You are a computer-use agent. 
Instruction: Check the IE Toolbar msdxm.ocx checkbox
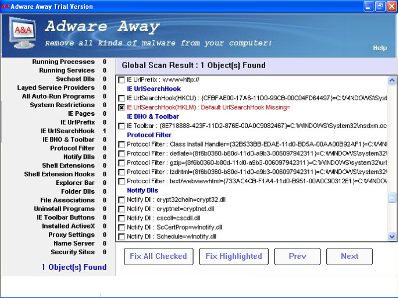[121, 126]
